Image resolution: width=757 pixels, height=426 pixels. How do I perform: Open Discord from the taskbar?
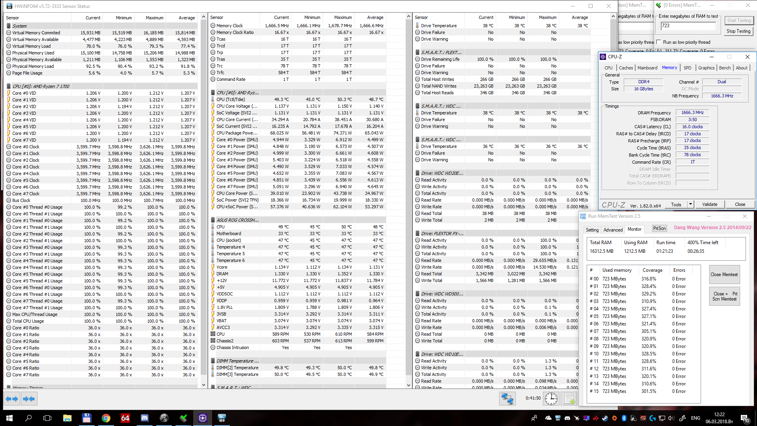pyautogui.click(x=145, y=418)
